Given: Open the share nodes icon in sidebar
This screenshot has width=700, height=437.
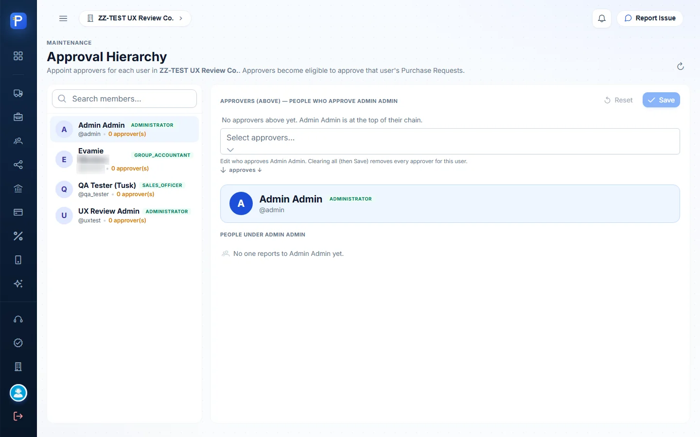Looking at the screenshot, I should tap(18, 165).
